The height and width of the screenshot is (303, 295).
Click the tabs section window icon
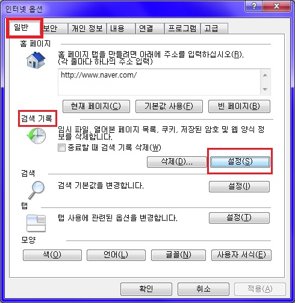(x=36, y=224)
